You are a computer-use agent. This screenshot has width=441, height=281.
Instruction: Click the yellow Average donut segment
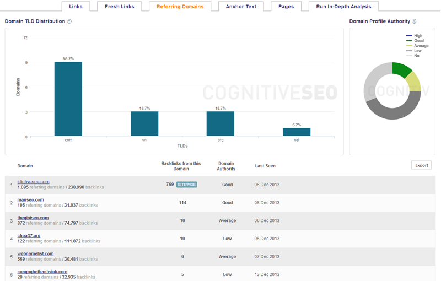pos(413,81)
